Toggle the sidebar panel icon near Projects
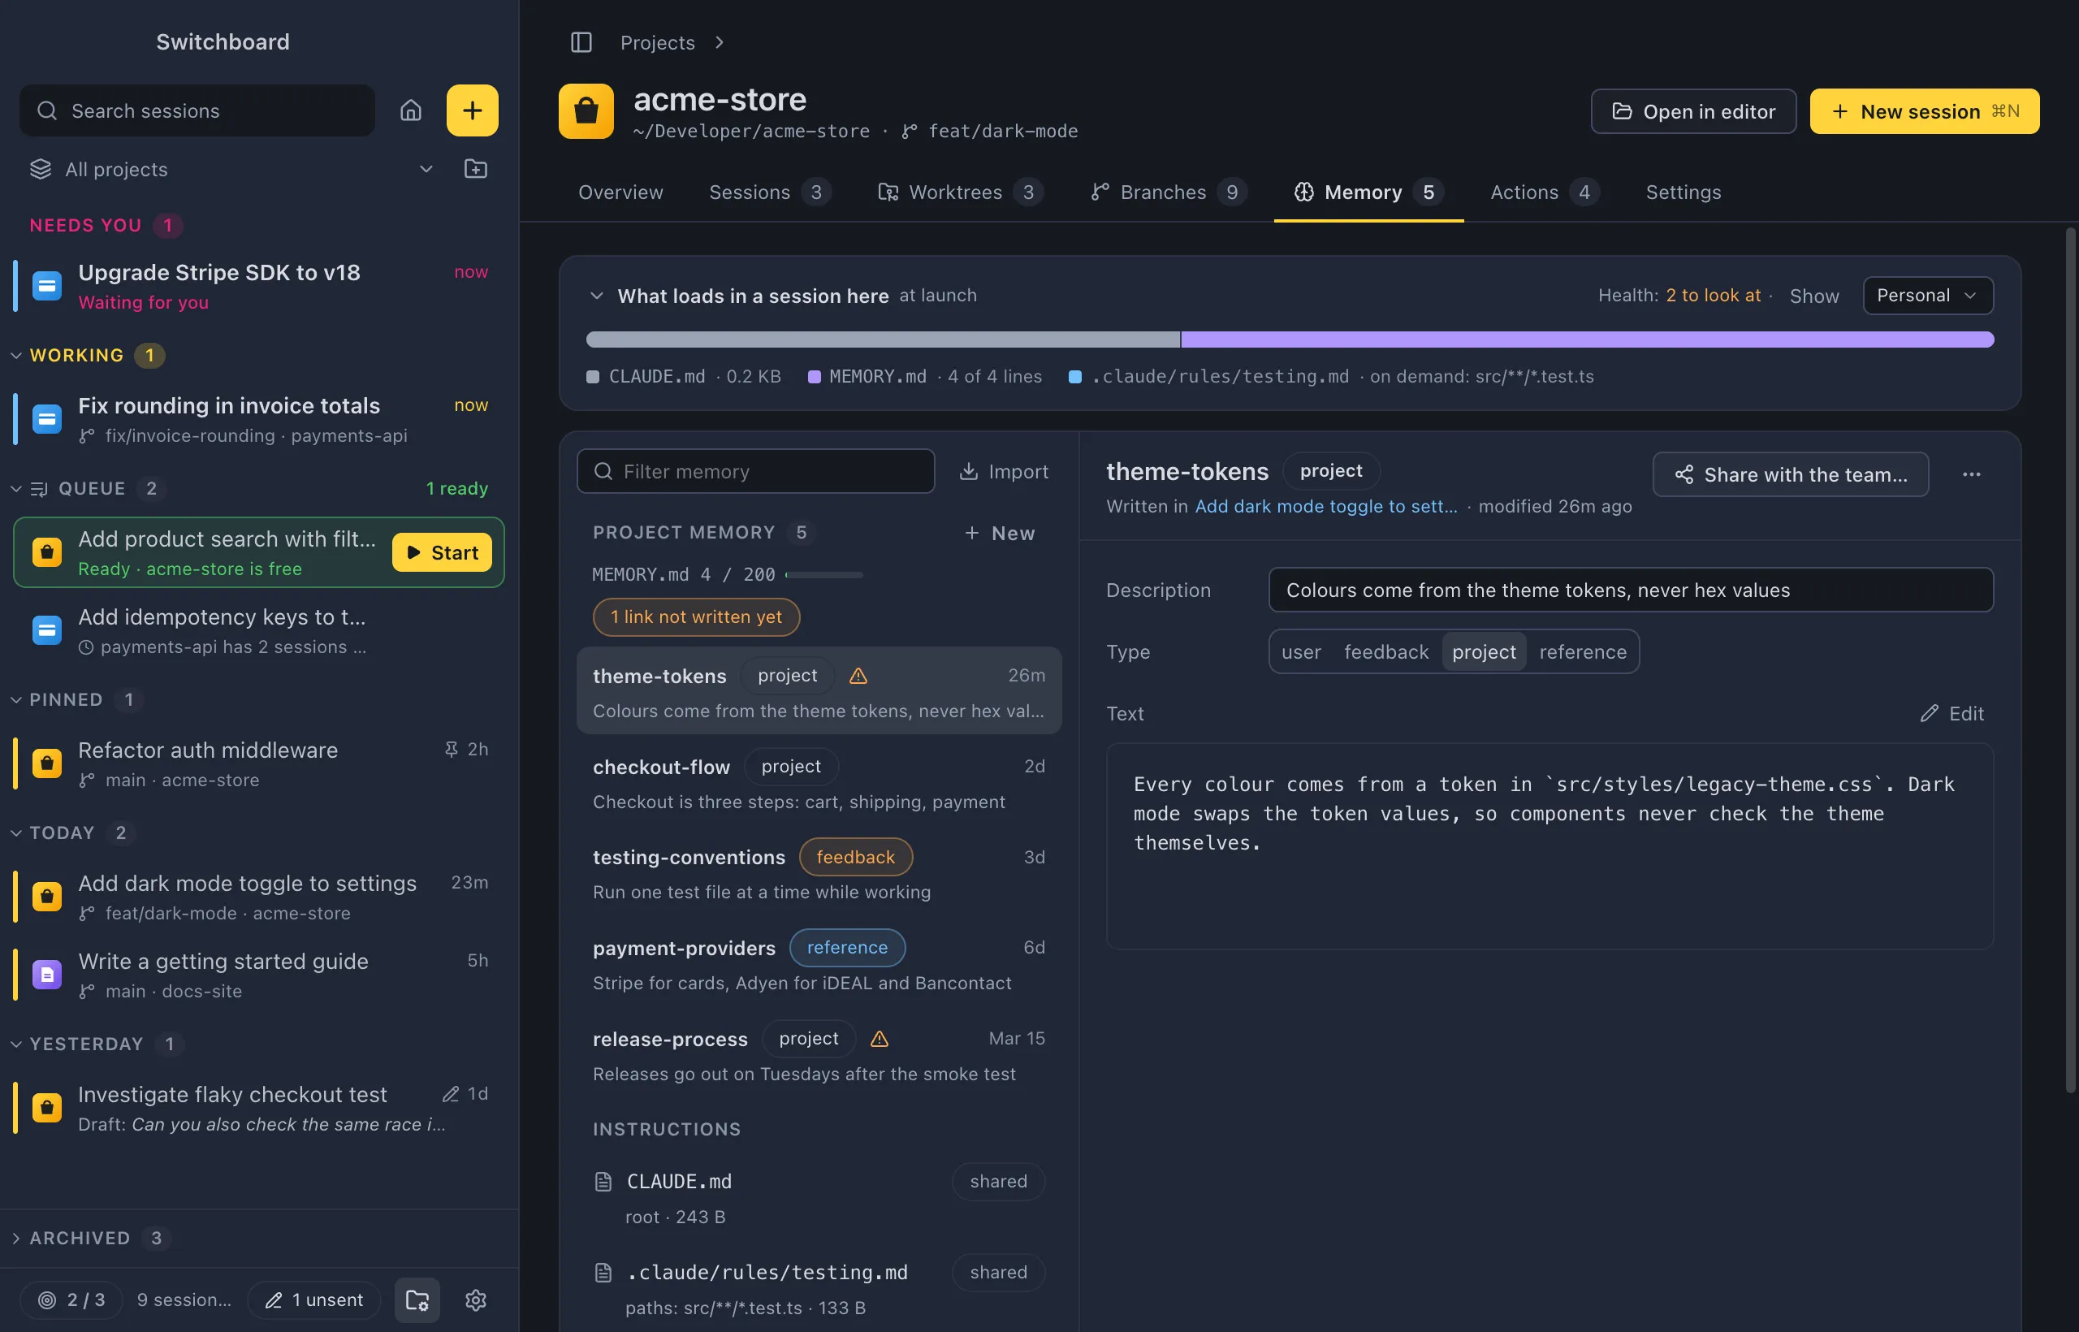 581,42
